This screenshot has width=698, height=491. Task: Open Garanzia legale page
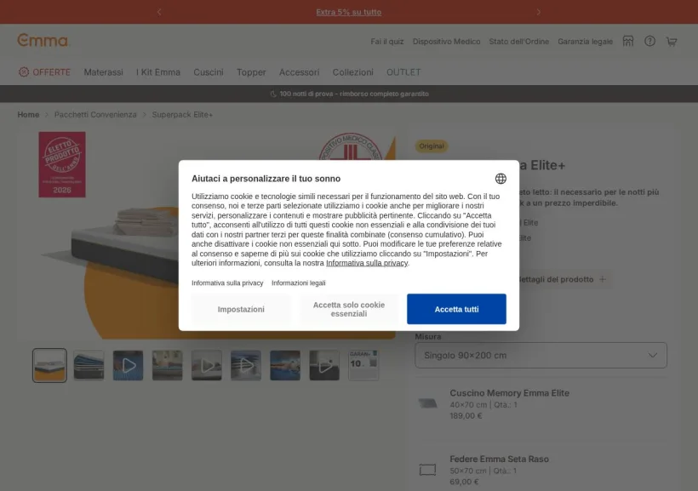586,42
